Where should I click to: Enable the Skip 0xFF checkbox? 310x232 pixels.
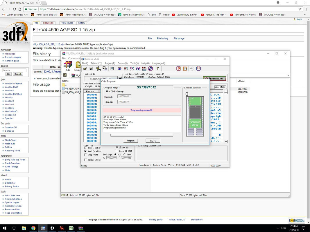pyautogui.click(x=86, y=155)
